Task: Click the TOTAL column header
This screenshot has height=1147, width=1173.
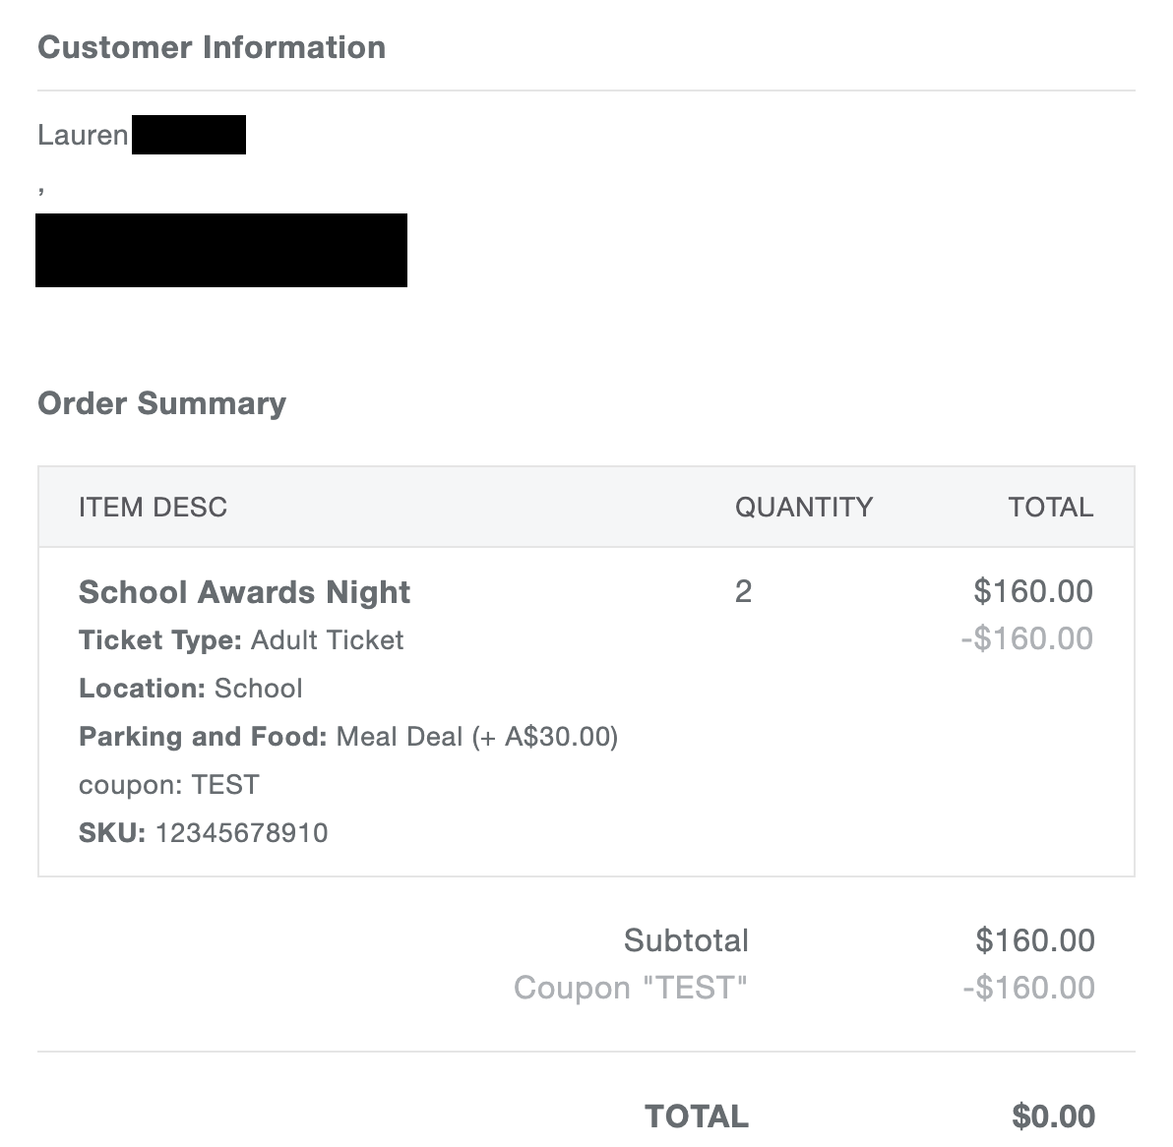Action: pyautogui.click(x=1050, y=507)
